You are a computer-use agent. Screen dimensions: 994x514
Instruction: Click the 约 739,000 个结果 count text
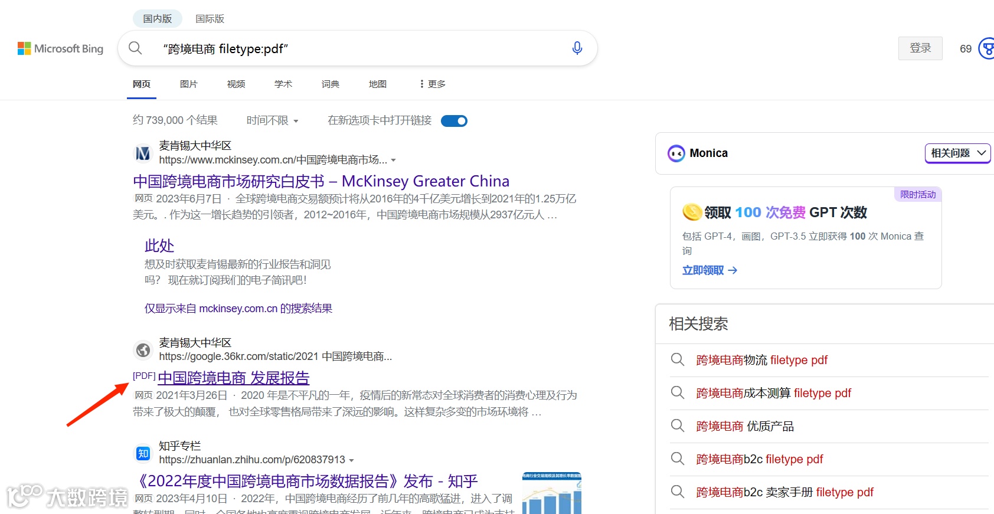click(175, 120)
